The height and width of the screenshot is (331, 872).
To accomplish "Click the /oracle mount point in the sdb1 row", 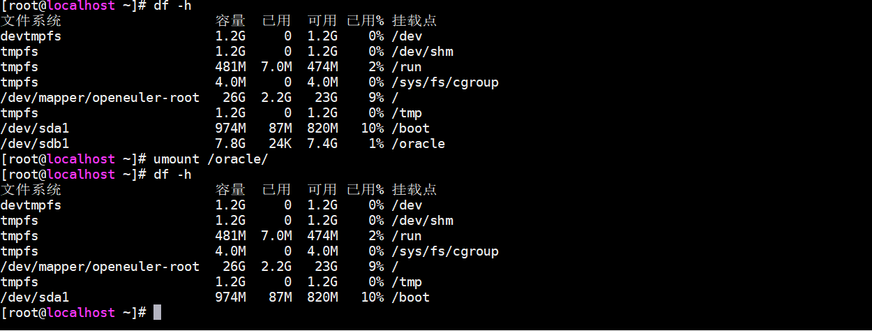I will (x=418, y=143).
